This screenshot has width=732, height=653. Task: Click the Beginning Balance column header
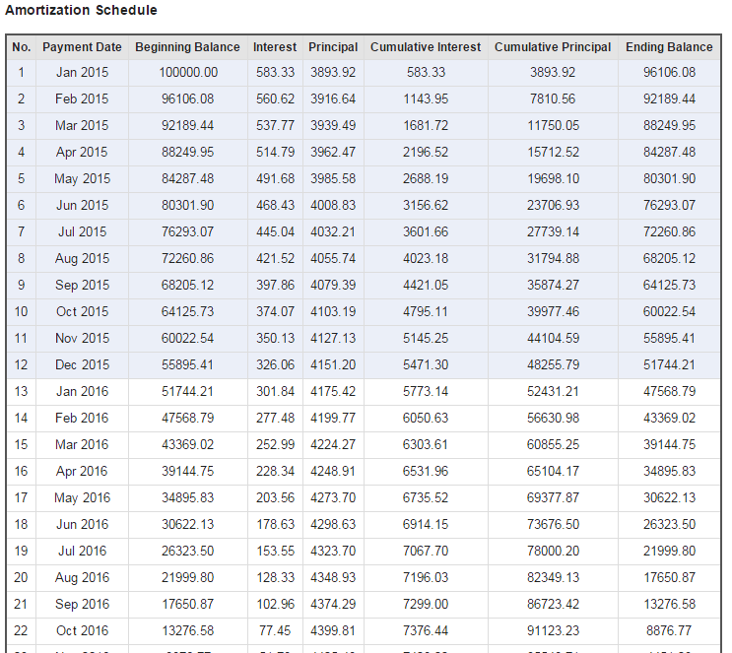pyautogui.click(x=187, y=47)
